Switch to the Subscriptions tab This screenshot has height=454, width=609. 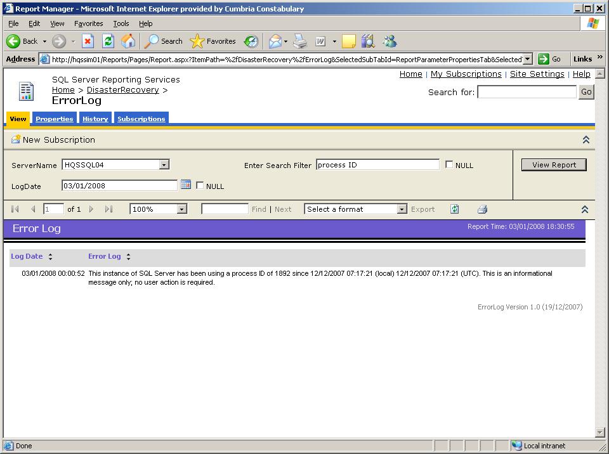pos(141,119)
